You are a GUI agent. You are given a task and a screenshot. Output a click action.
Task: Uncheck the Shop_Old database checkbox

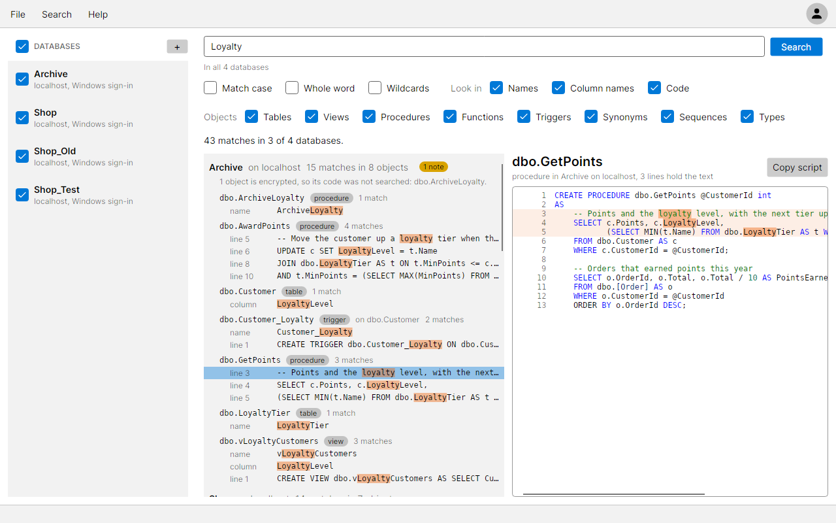[x=22, y=156]
